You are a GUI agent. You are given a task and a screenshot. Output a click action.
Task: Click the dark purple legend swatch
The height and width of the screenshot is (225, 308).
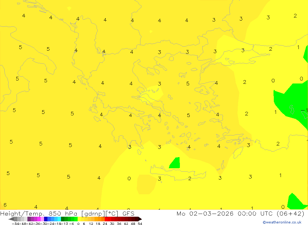pyautogui.click(x=29, y=219)
